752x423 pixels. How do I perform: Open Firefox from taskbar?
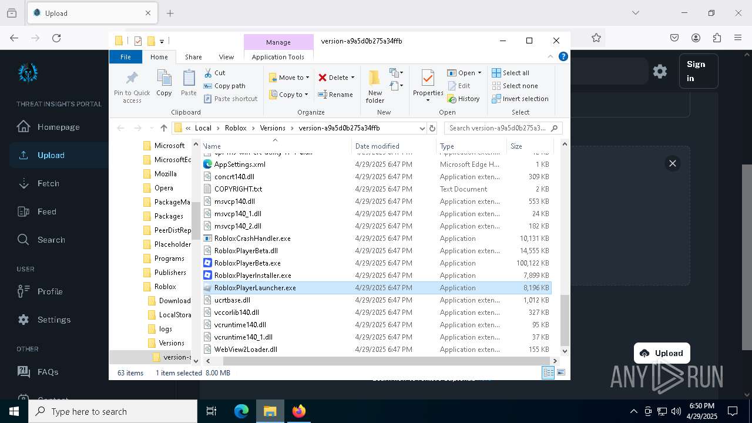(299, 411)
